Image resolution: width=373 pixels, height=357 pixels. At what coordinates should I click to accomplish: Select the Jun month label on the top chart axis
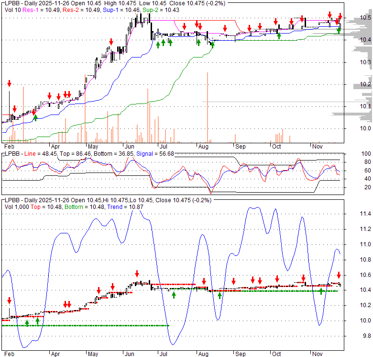pyautogui.click(x=129, y=146)
